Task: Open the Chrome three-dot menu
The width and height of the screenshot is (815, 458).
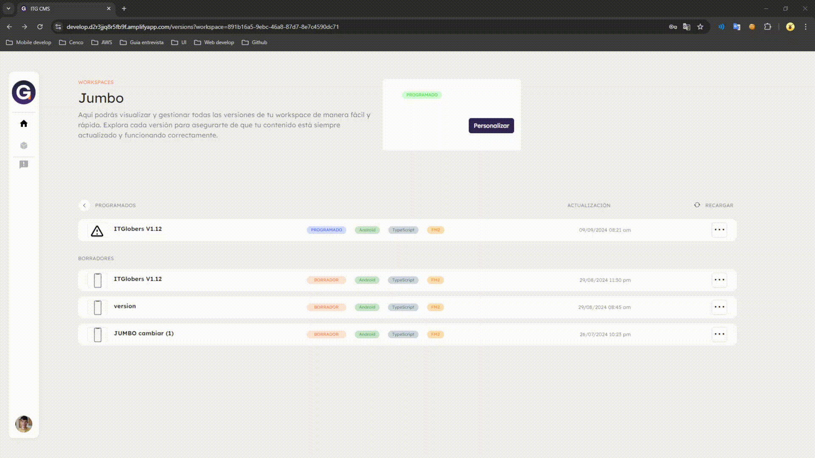Action: coord(806,27)
